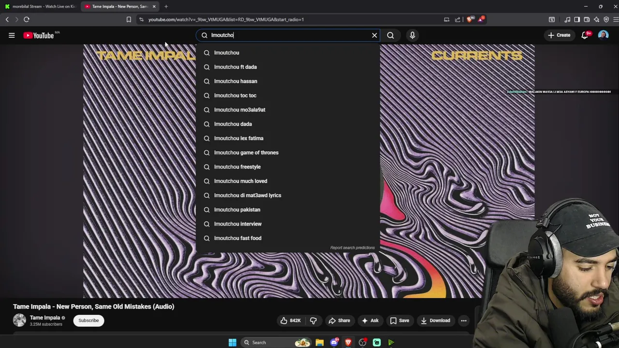619x348 pixels.
Task: Click the Download button
Action: click(435, 320)
